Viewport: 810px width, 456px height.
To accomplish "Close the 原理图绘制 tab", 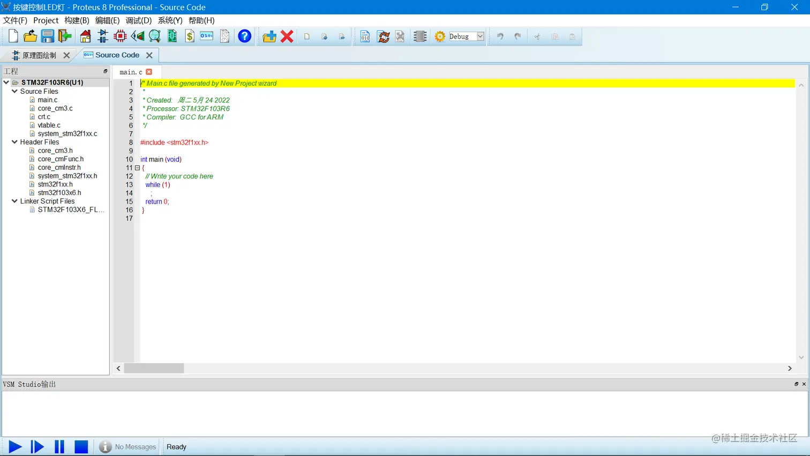I will click(x=66, y=55).
